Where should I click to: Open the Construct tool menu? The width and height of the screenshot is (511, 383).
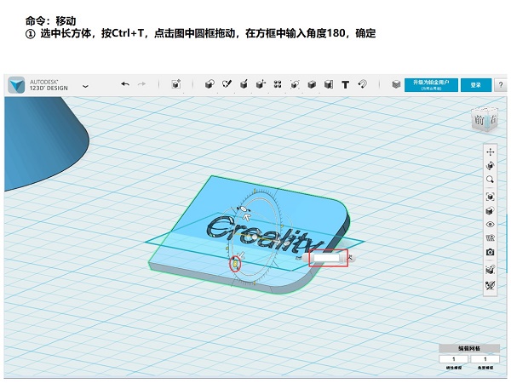point(244,84)
